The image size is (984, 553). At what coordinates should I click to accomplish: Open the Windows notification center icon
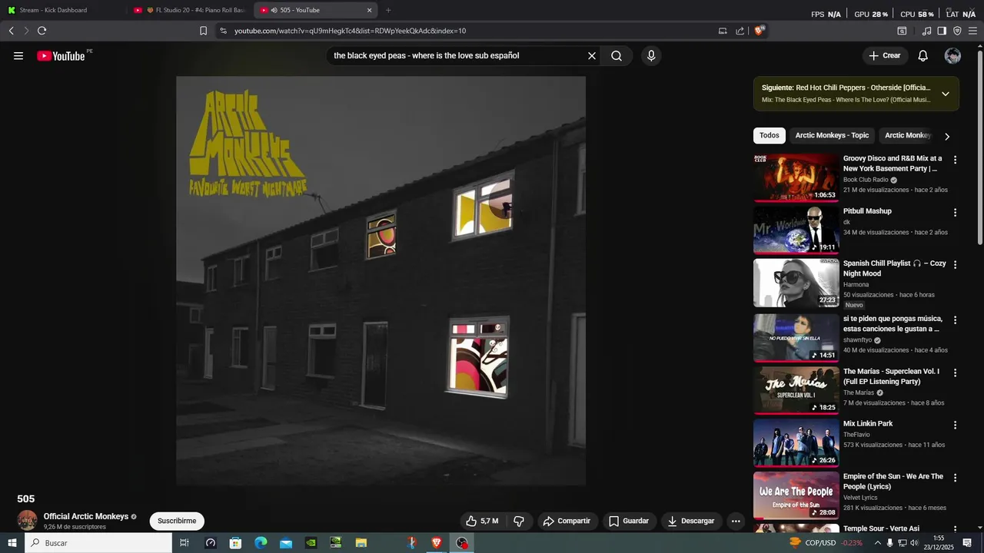click(967, 543)
